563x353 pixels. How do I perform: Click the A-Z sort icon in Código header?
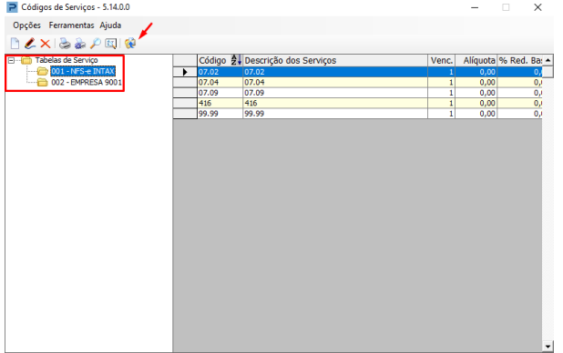[236, 60]
